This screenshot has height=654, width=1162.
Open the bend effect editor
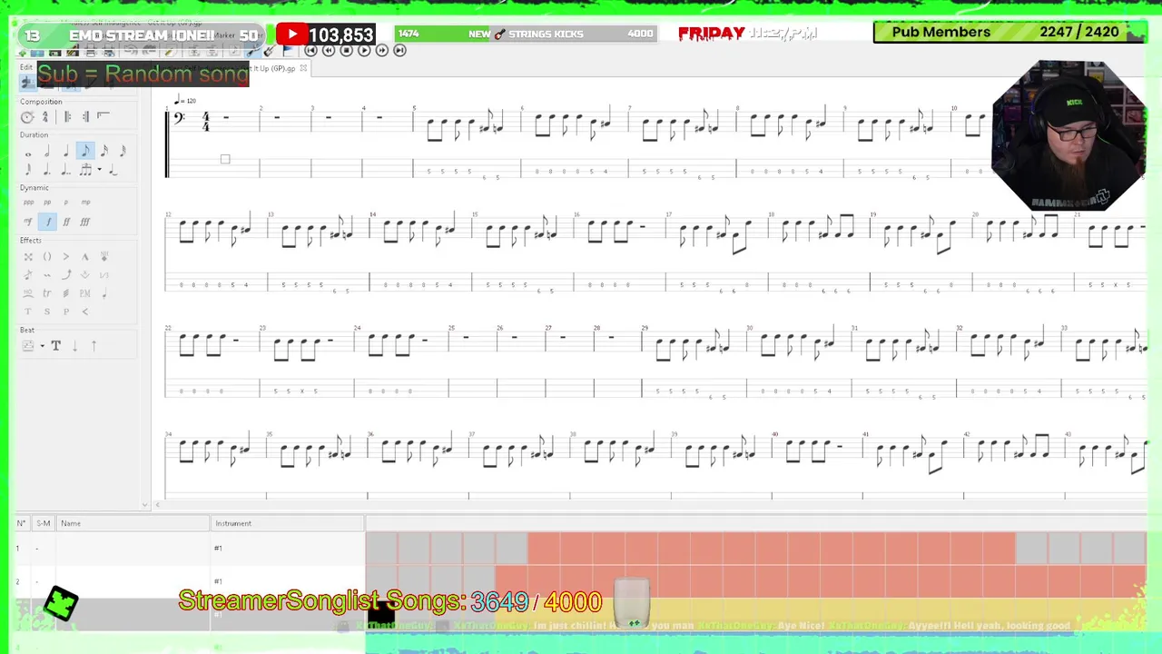[x=66, y=275]
